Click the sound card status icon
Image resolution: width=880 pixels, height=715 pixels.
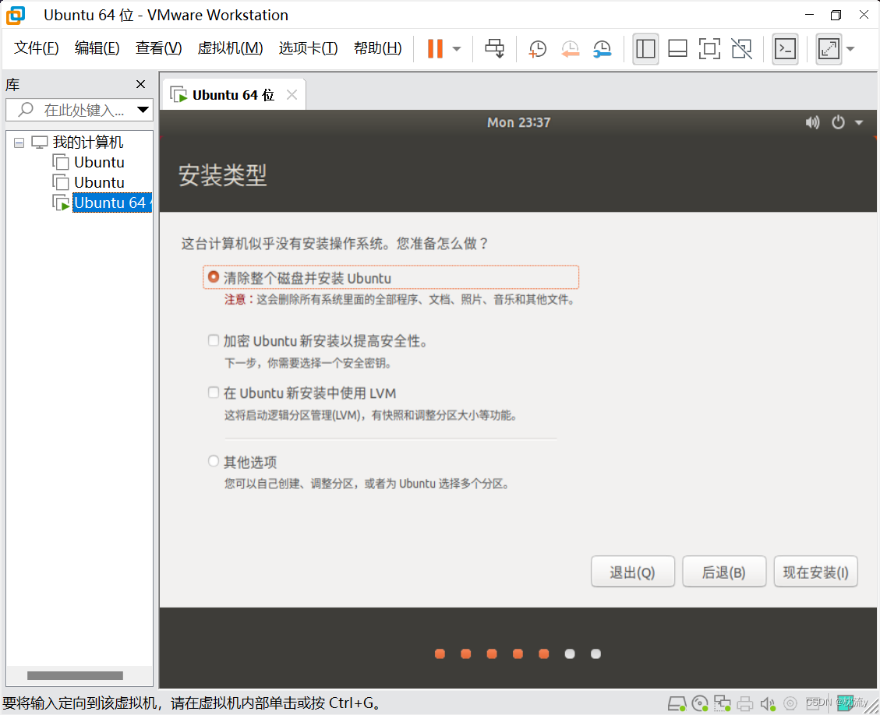pos(768,703)
